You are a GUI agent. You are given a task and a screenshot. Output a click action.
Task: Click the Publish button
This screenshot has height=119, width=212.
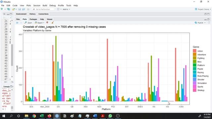(x=199, y=23)
